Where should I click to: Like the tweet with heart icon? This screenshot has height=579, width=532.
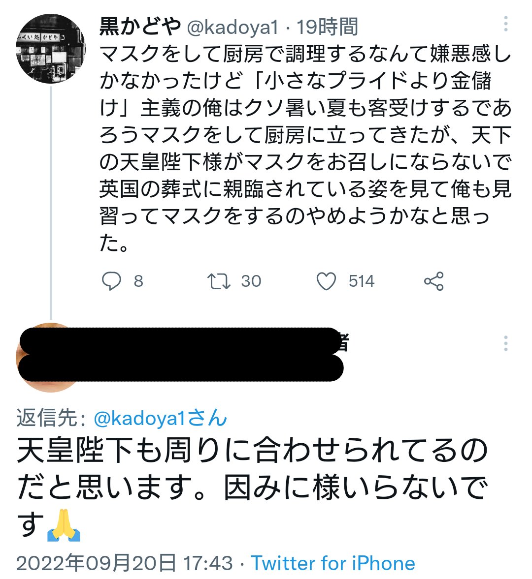(327, 281)
